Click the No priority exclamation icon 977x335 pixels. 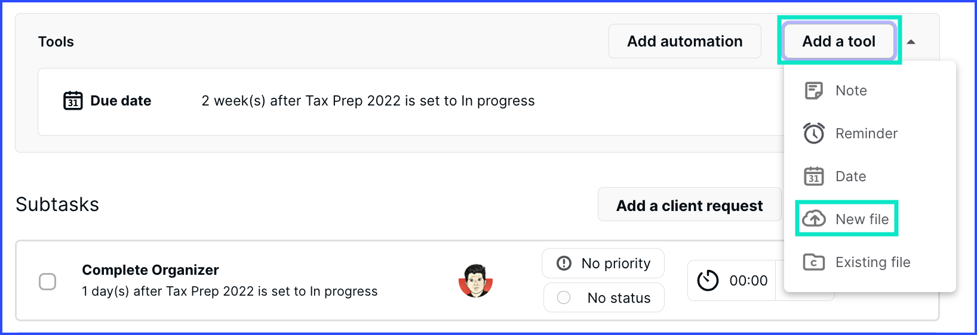coord(564,263)
